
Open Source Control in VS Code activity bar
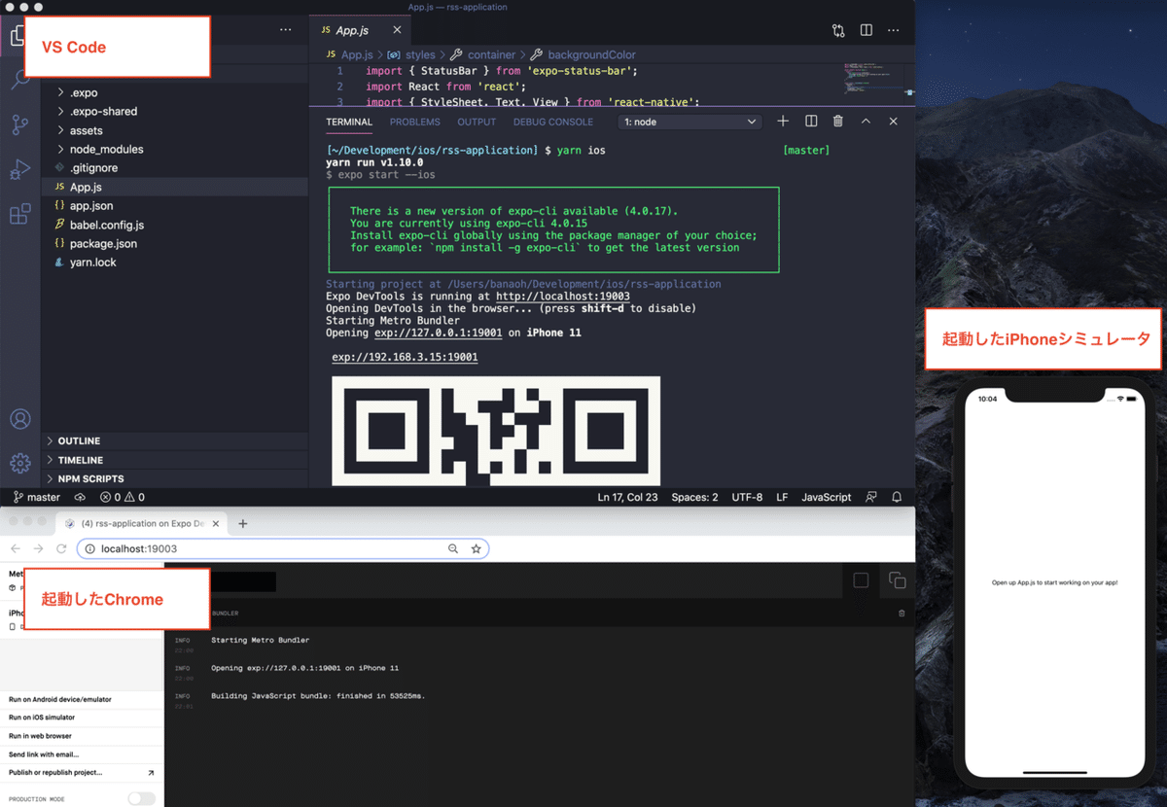tap(19, 124)
